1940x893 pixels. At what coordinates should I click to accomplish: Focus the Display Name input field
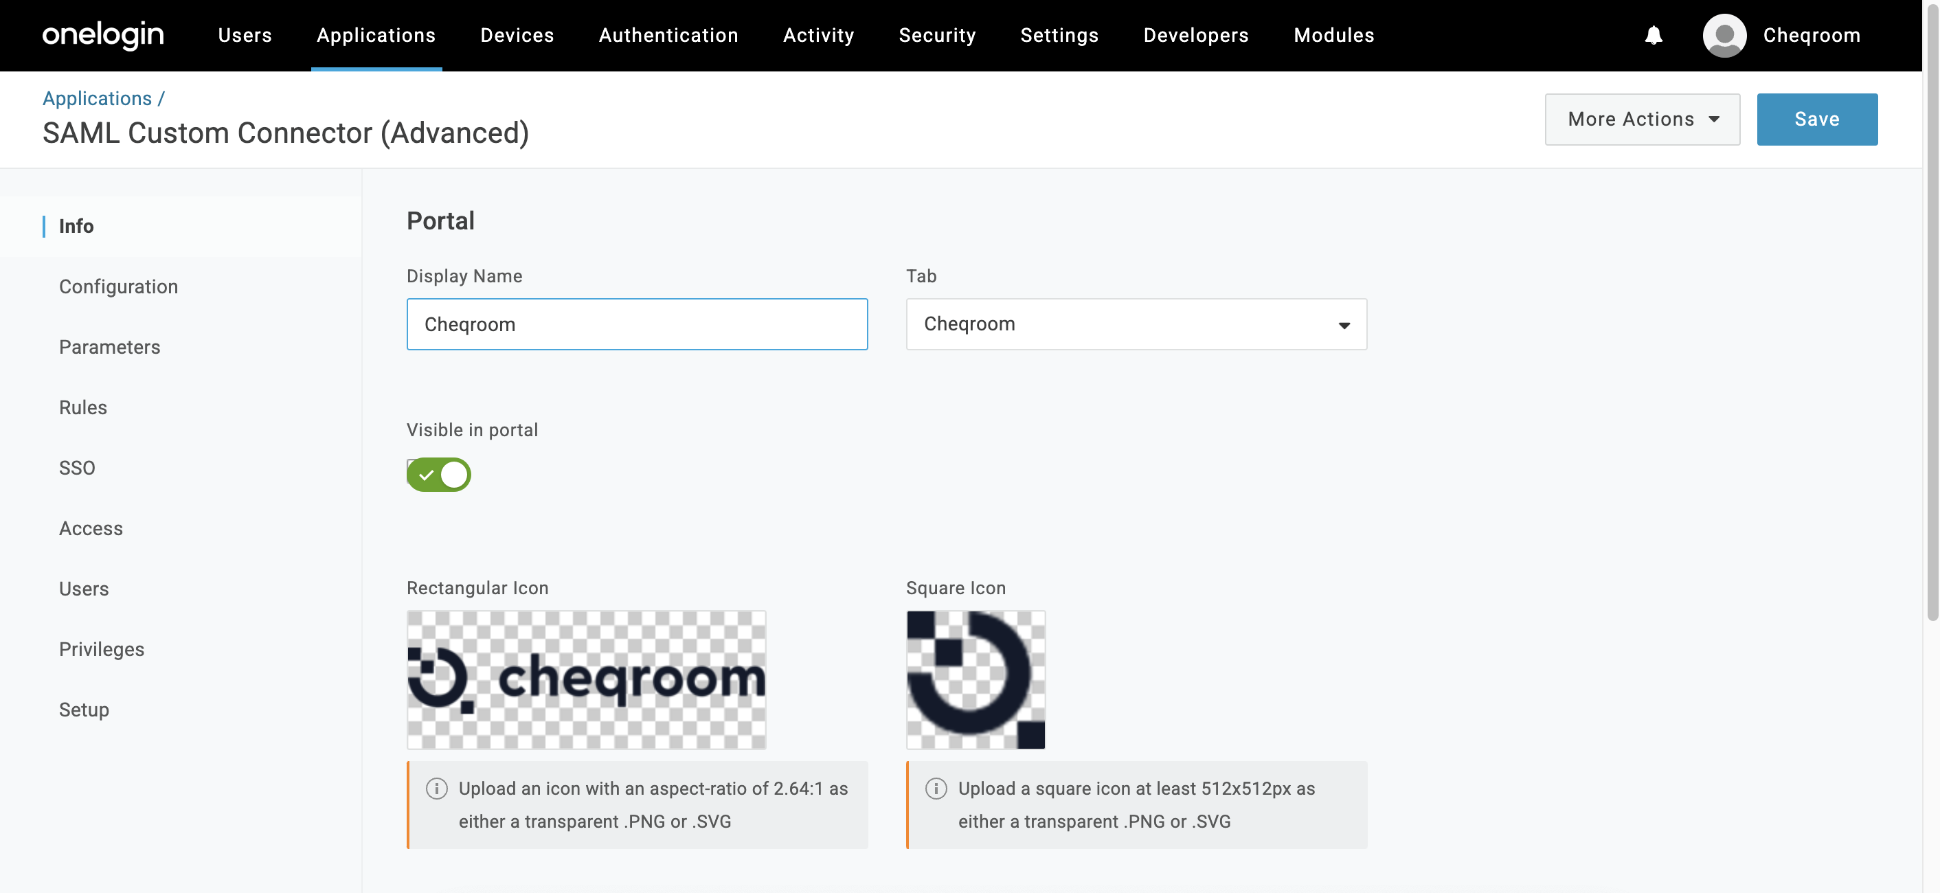(x=636, y=324)
